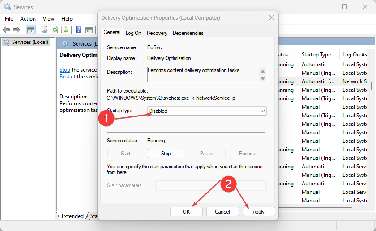Click the Forward arrow in the toolbar
Viewport: 376px width, 231px height.
pos(17,30)
